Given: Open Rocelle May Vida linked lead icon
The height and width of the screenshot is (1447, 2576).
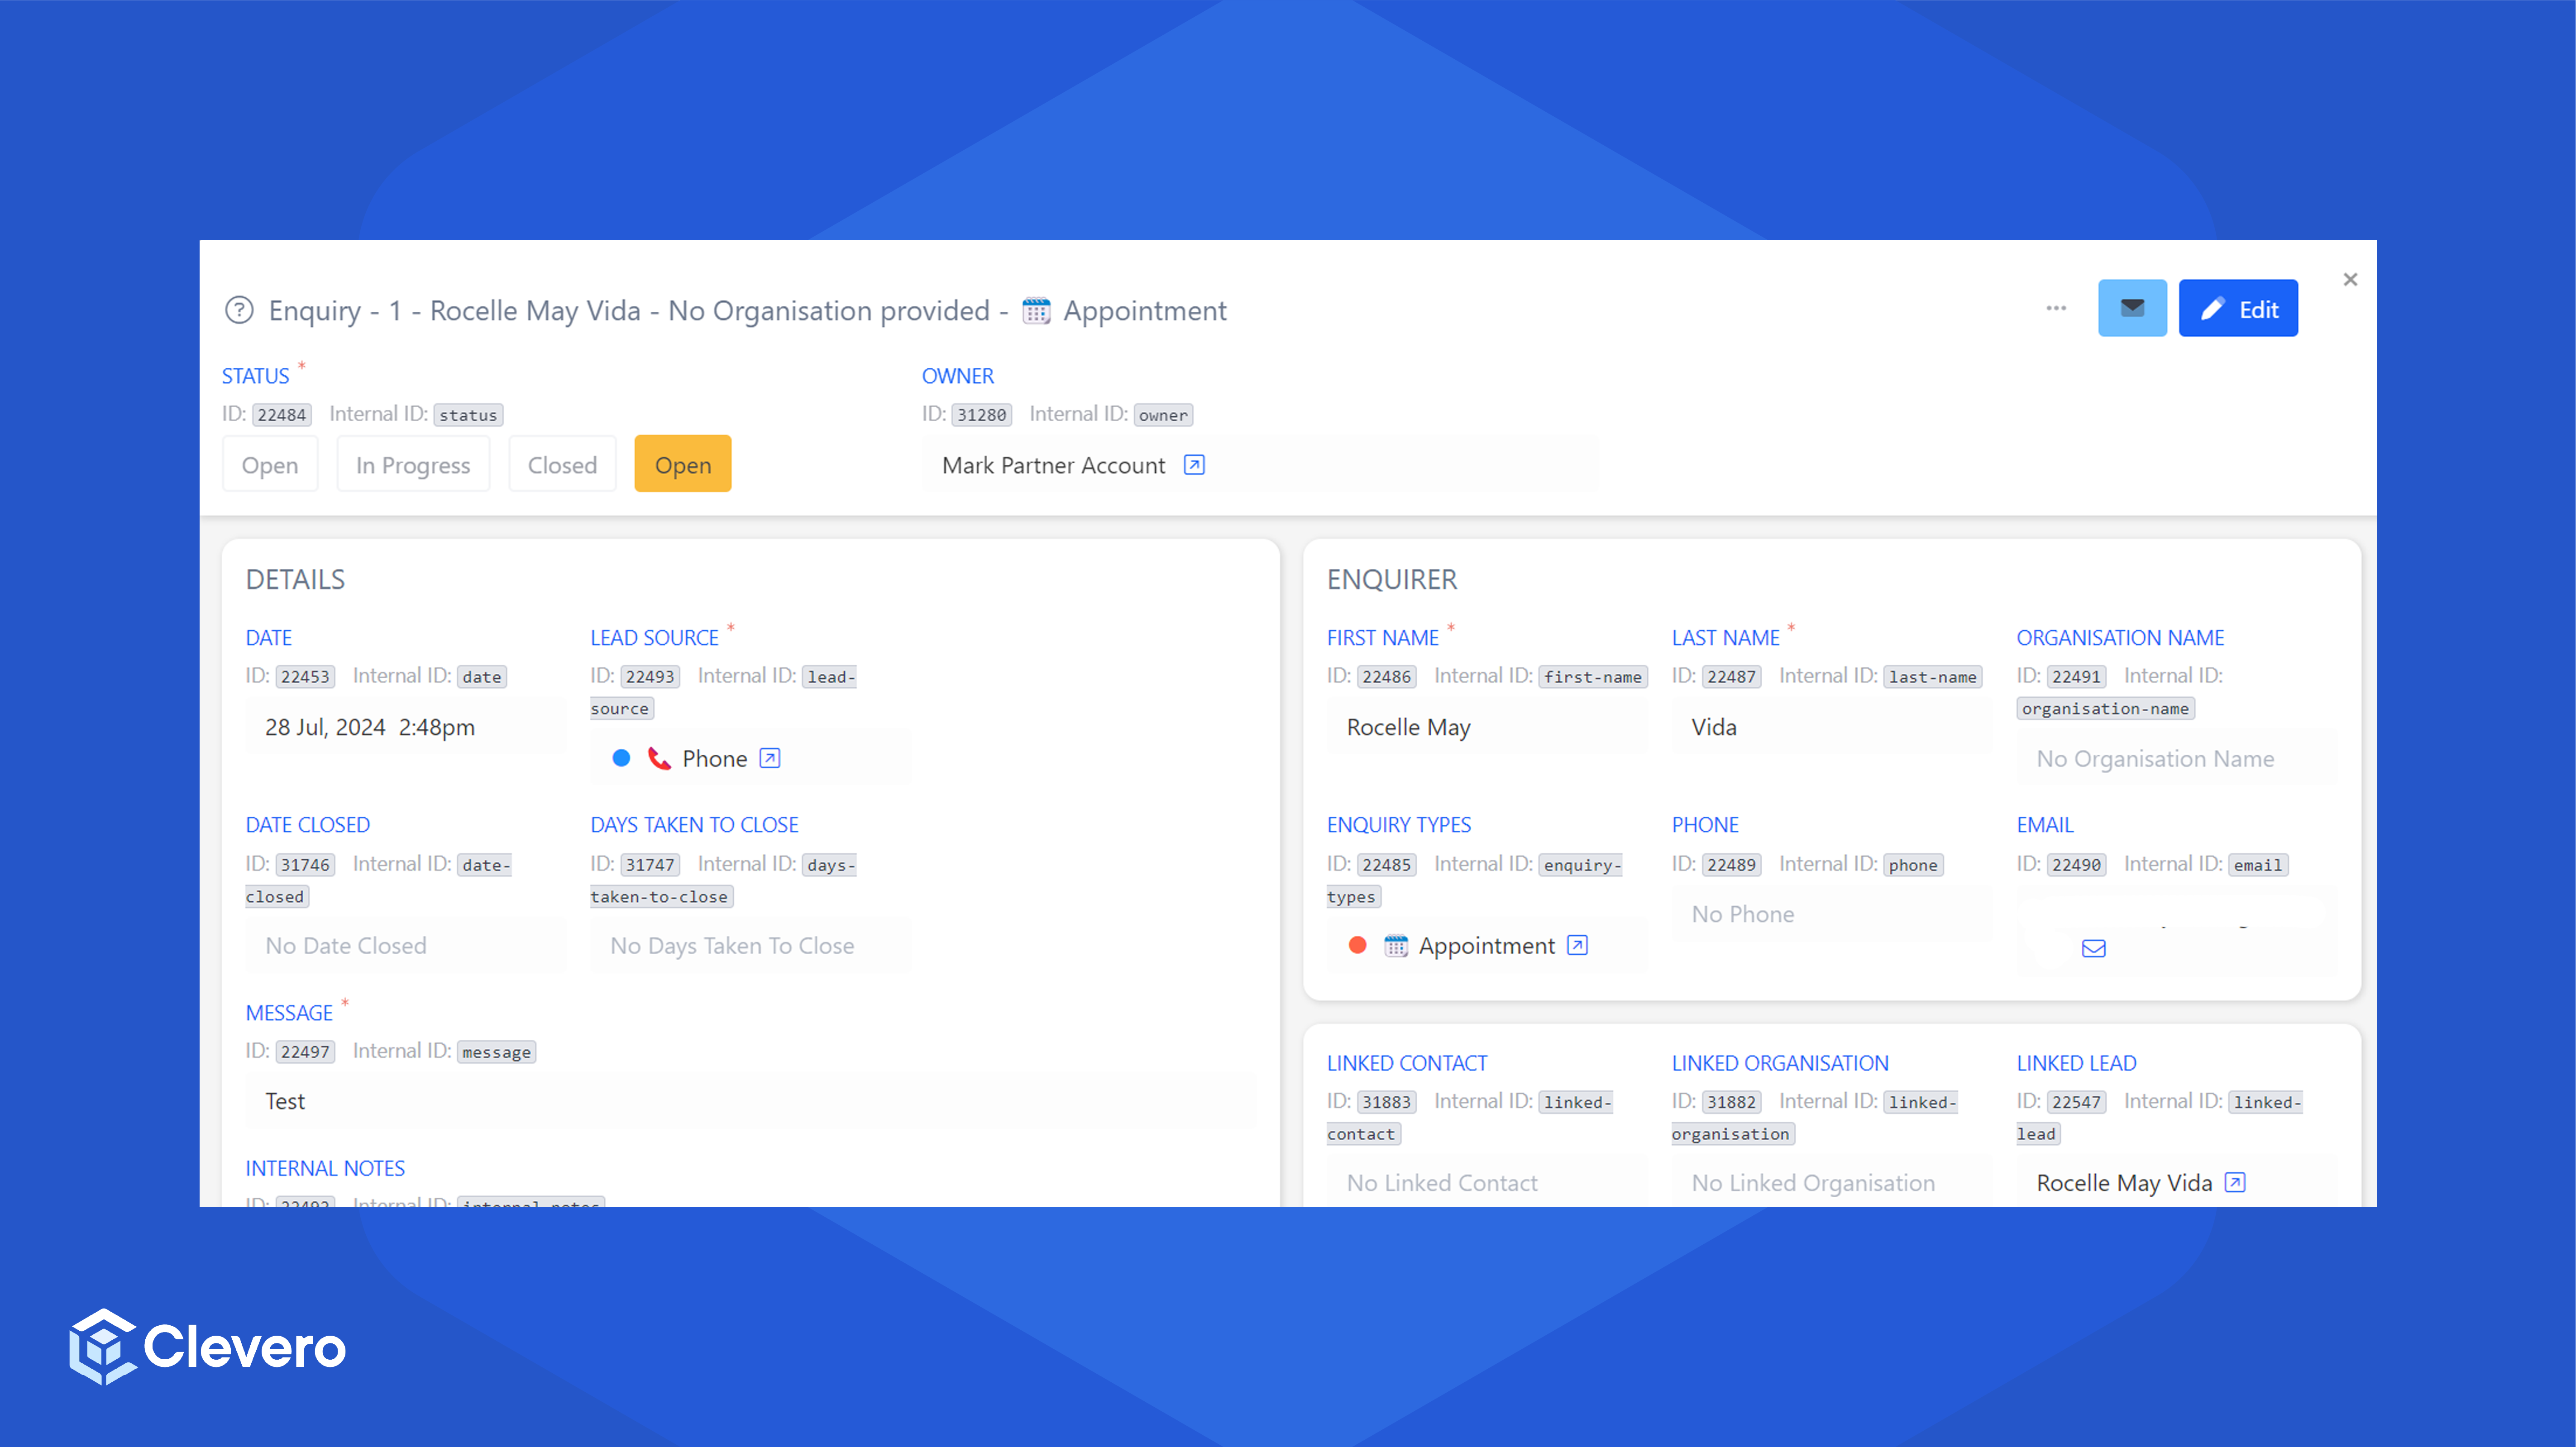Looking at the screenshot, I should pos(2235,1182).
